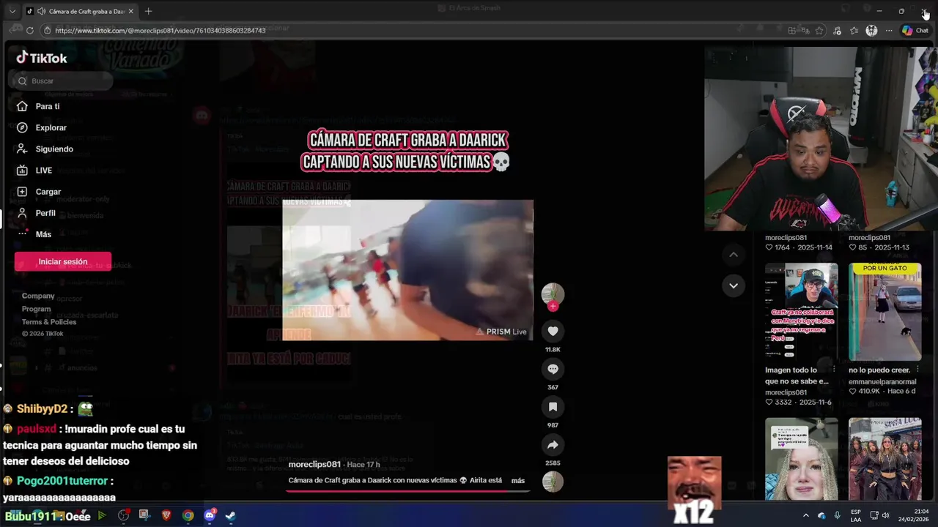Open creator avatar above like button
This screenshot has width=938, height=527.
(x=553, y=294)
